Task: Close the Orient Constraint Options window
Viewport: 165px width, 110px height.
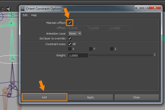Action: [x=155, y=8]
